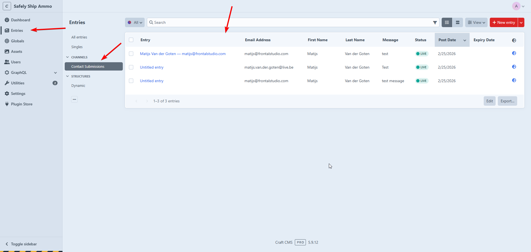Screen dimensions: 531x252
Task: Toggle the sidebar collapse
Action: 21,244
